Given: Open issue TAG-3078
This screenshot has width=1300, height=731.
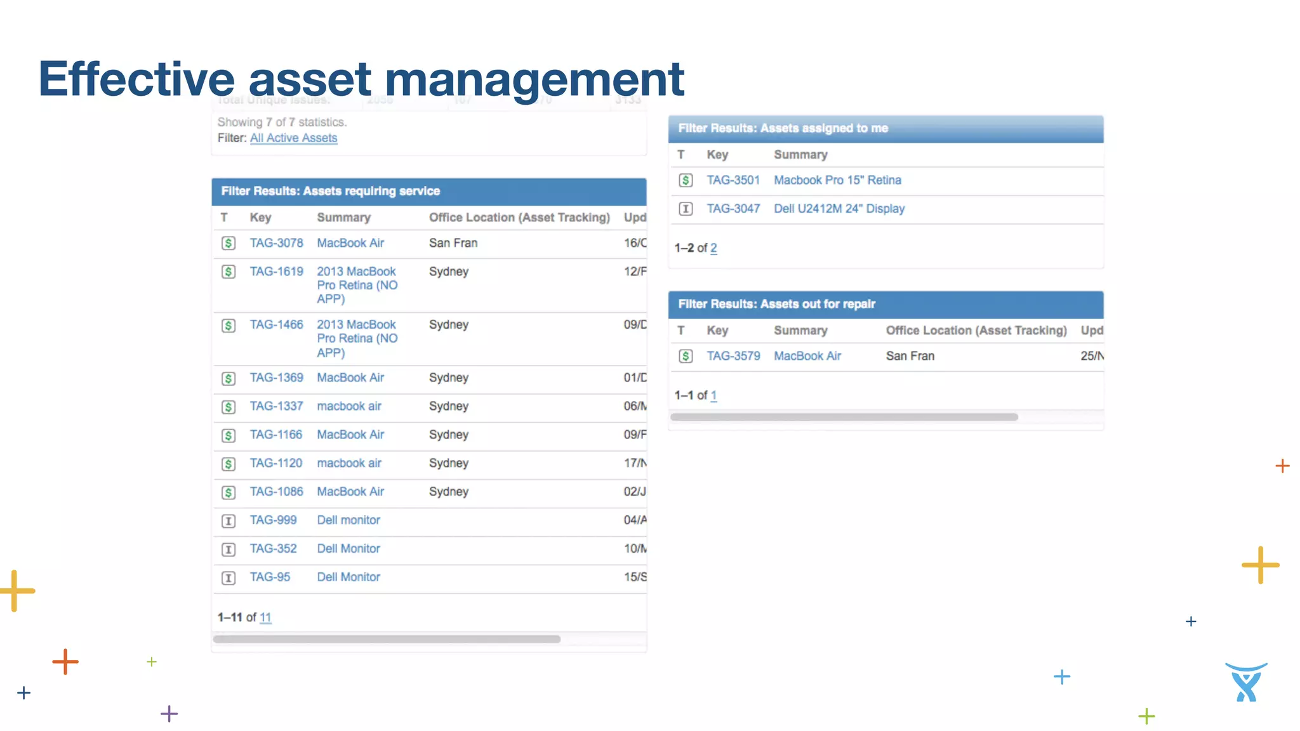Looking at the screenshot, I should point(276,243).
